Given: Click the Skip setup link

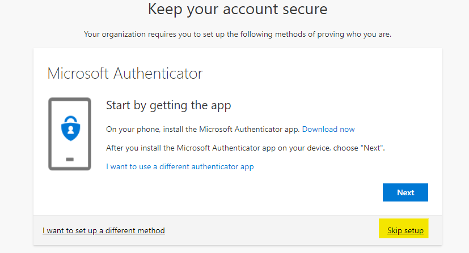Looking at the screenshot, I should click(405, 230).
